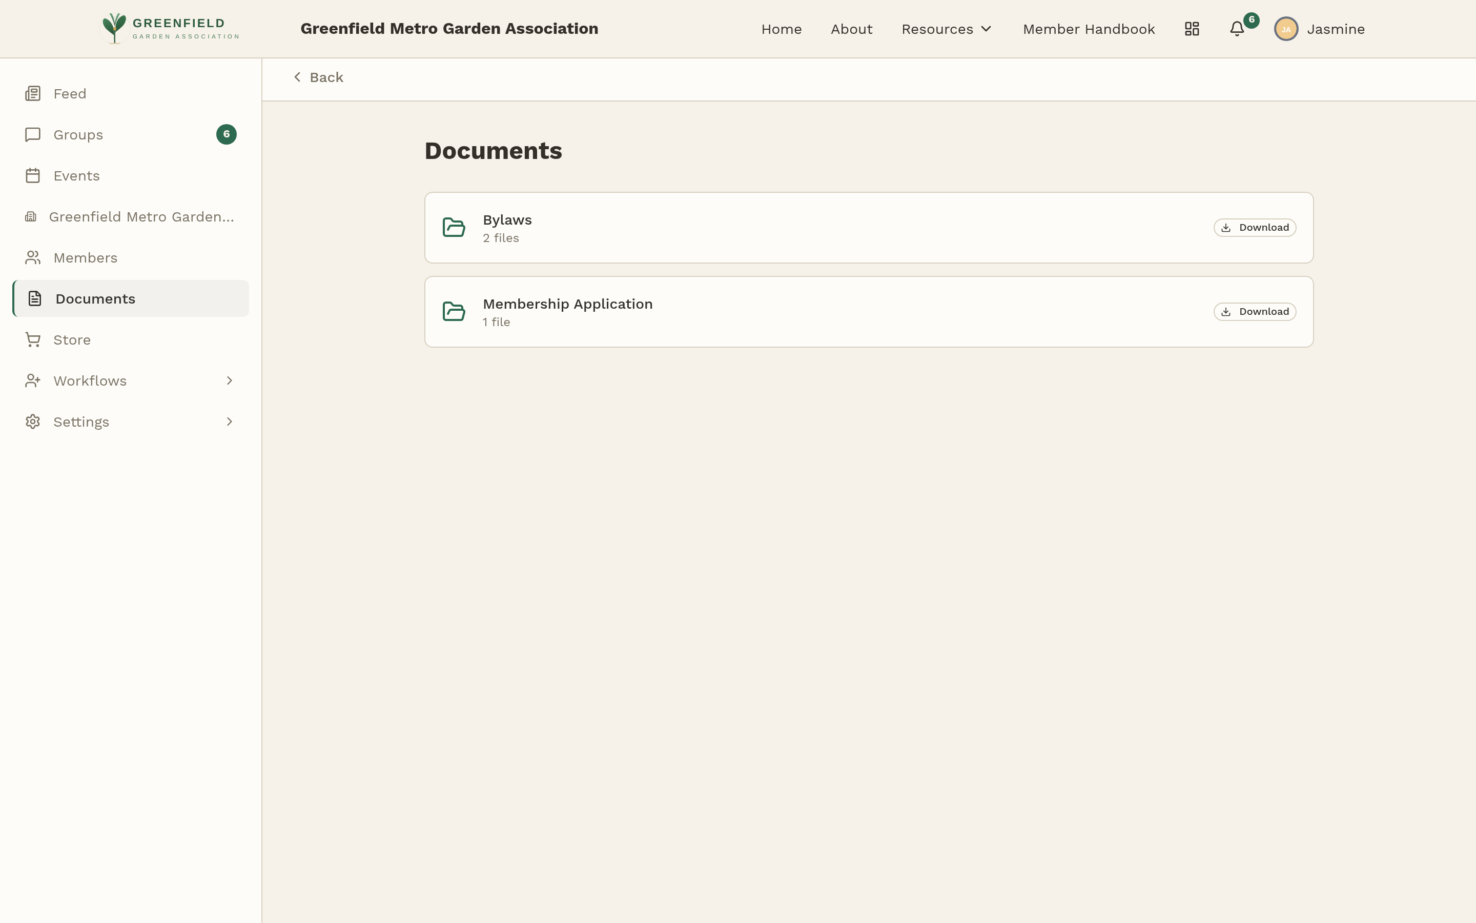The image size is (1476, 923).
Task: Download the Bylaws files
Action: (x=1255, y=227)
